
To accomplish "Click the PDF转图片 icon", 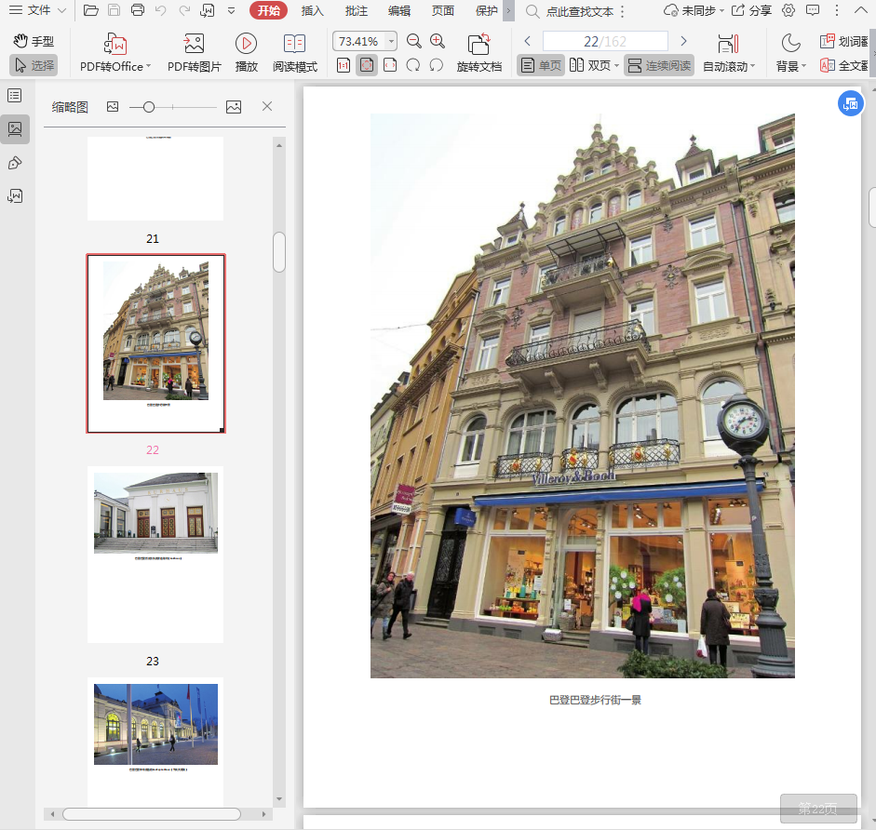I will 194,44.
